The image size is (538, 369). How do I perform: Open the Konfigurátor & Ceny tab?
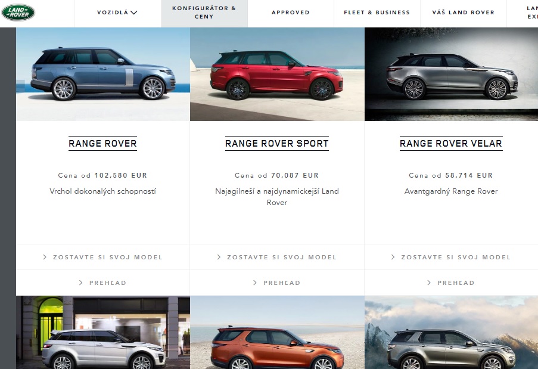coord(204,13)
